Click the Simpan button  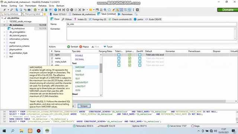(x=84, y=106)
